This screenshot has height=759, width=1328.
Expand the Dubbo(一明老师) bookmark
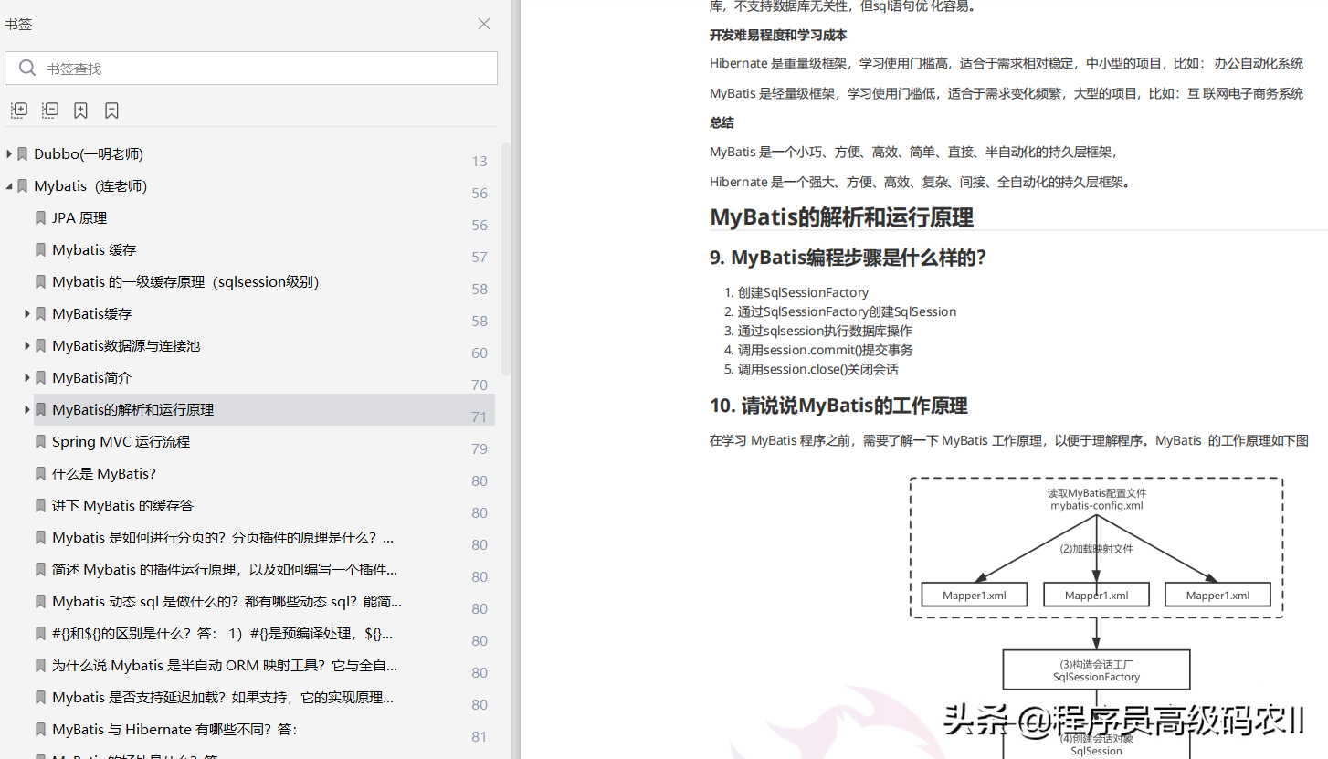point(9,154)
